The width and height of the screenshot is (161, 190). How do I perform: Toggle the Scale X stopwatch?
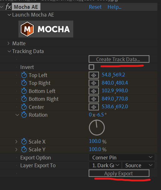coord(24,142)
